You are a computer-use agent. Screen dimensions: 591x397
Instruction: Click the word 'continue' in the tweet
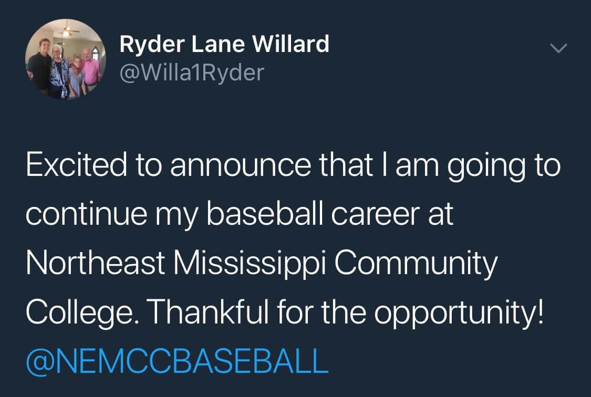(86, 214)
